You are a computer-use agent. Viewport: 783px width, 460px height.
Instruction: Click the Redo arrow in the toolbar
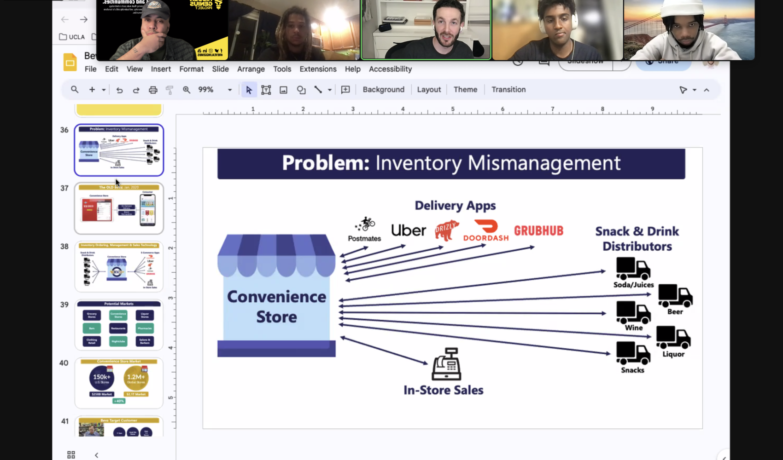pyautogui.click(x=136, y=90)
